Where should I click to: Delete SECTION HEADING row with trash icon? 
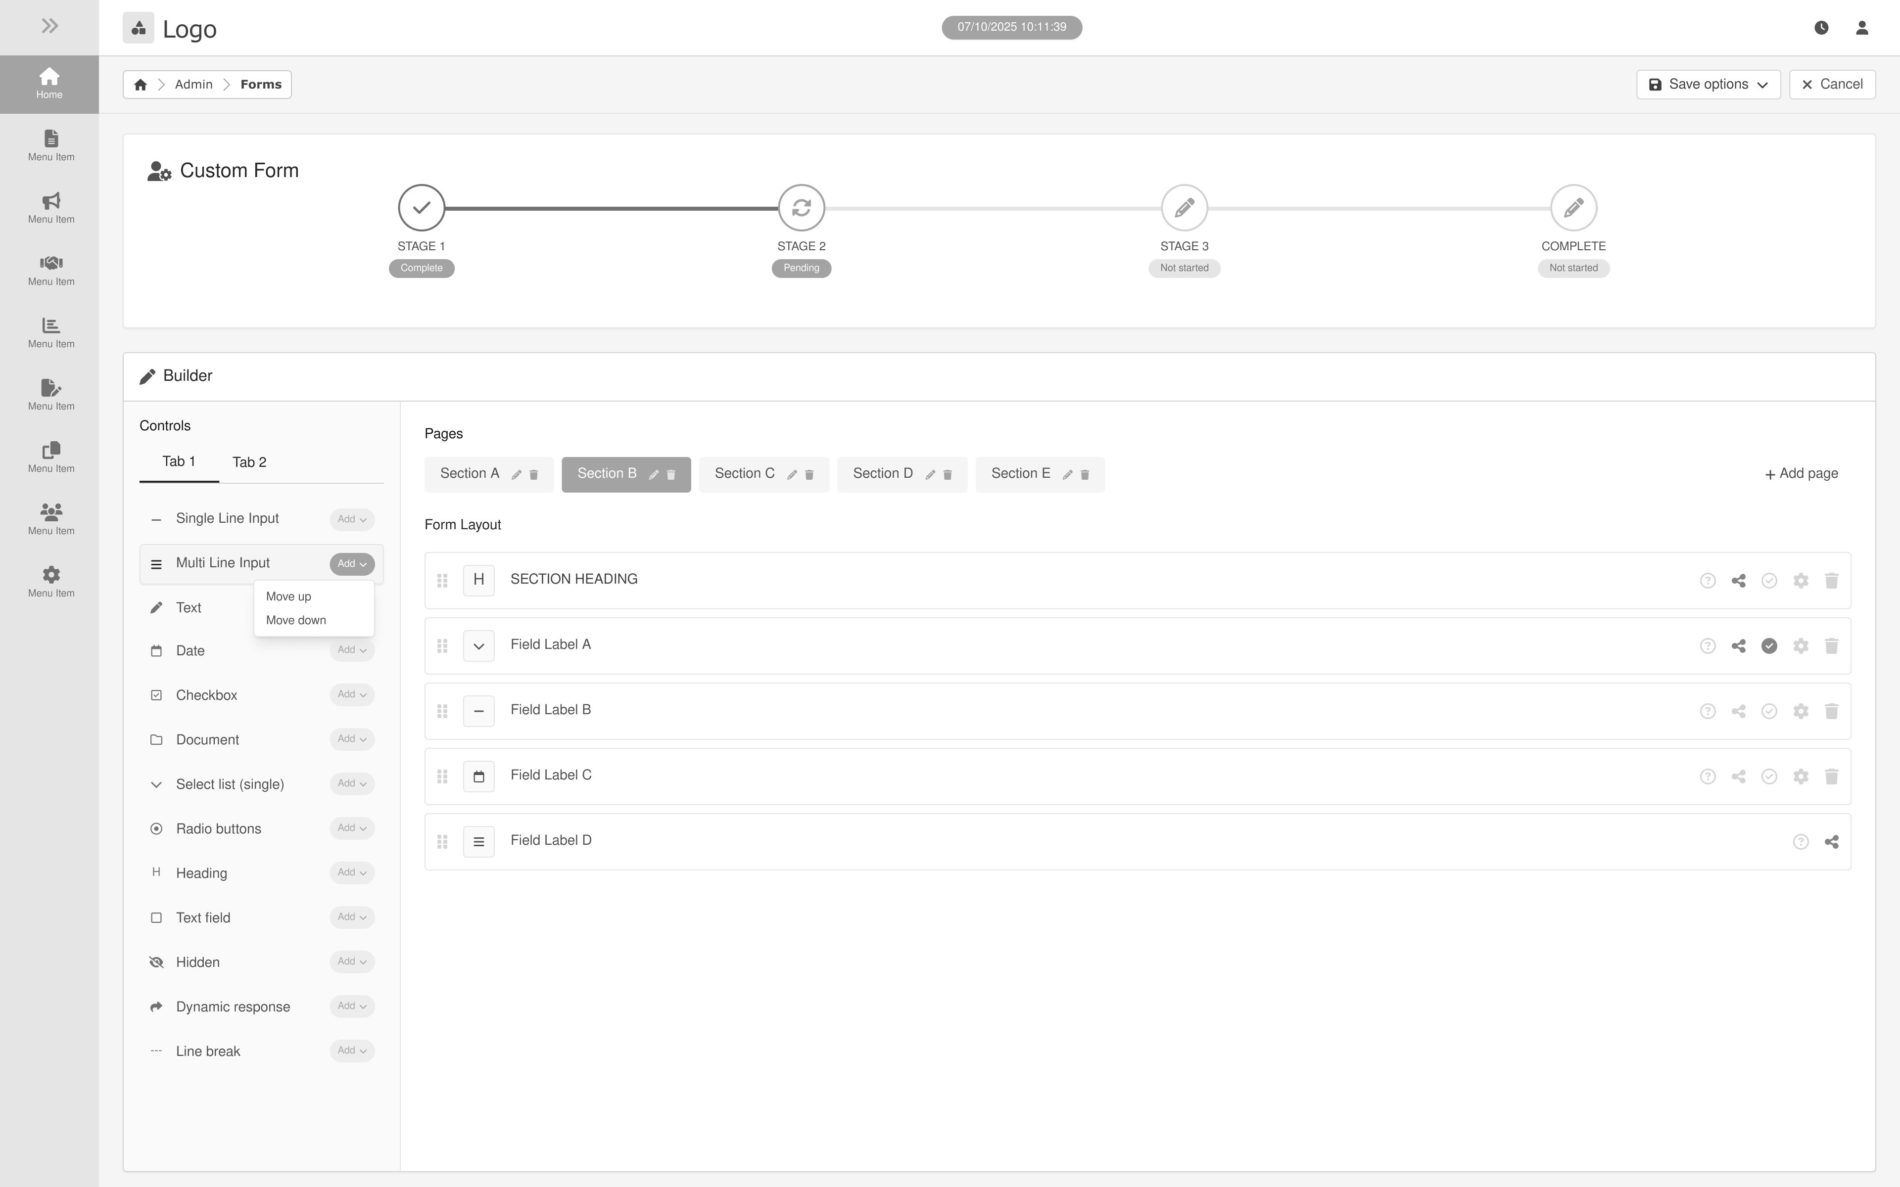[1831, 581]
